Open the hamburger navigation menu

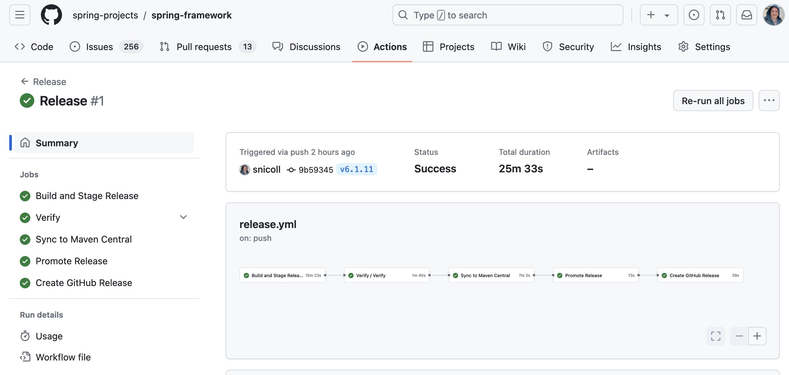click(x=20, y=15)
